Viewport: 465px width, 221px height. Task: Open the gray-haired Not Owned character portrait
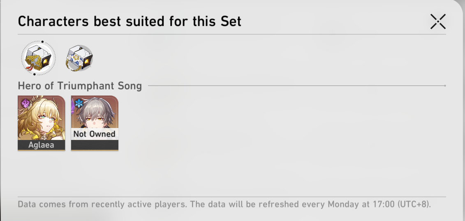(95, 123)
